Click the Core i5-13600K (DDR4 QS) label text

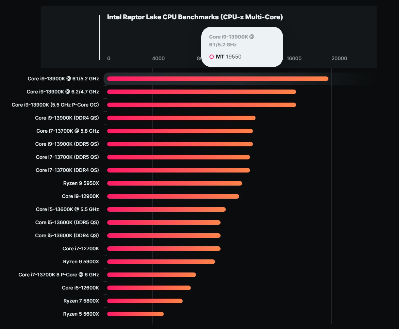67,236
